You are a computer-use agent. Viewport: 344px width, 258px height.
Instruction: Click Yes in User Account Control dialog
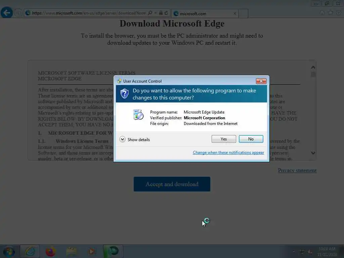tap(223, 139)
